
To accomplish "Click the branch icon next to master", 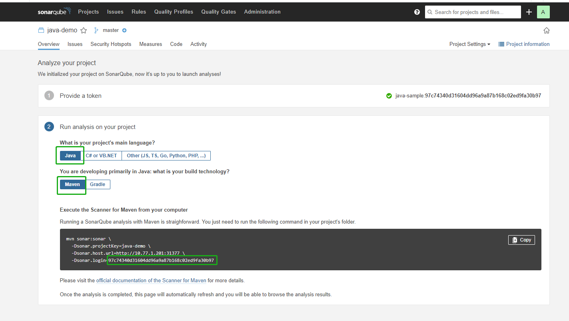I will click(96, 30).
